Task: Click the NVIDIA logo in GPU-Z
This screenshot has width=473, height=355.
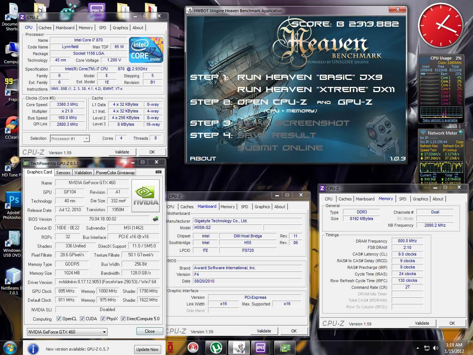Action: pyautogui.click(x=145, y=196)
